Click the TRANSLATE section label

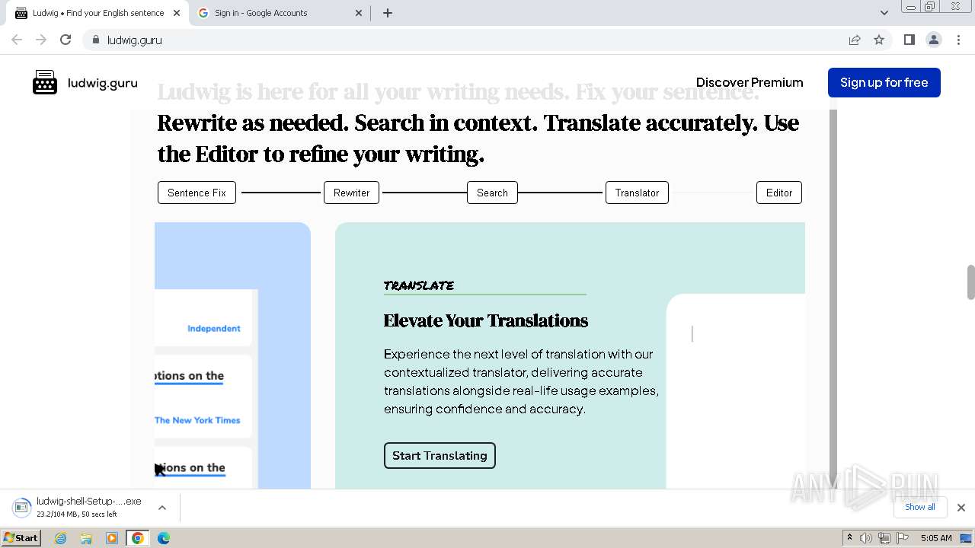pyautogui.click(x=419, y=285)
